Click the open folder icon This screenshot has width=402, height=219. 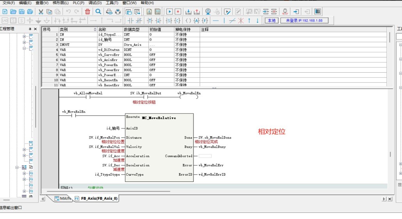[x=13, y=12]
